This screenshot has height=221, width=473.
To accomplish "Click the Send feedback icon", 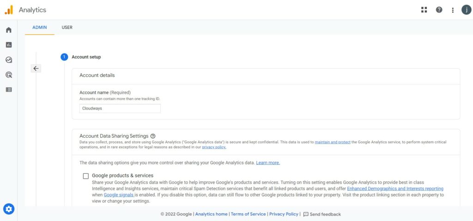I will (x=306, y=215).
